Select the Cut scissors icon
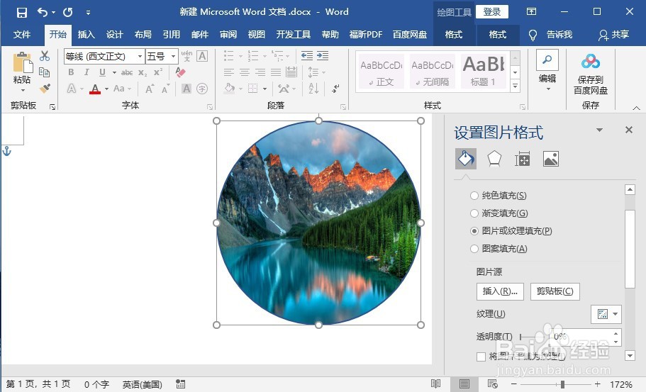Screen dimensions: 646x392 [x=45, y=56]
